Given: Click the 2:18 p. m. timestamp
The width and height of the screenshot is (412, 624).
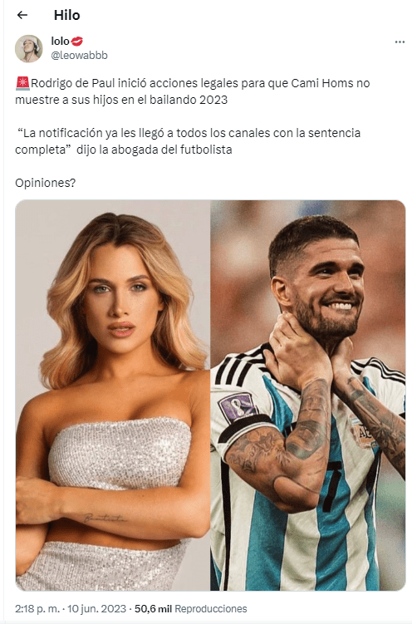Looking at the screenshot, I should 37,609.
